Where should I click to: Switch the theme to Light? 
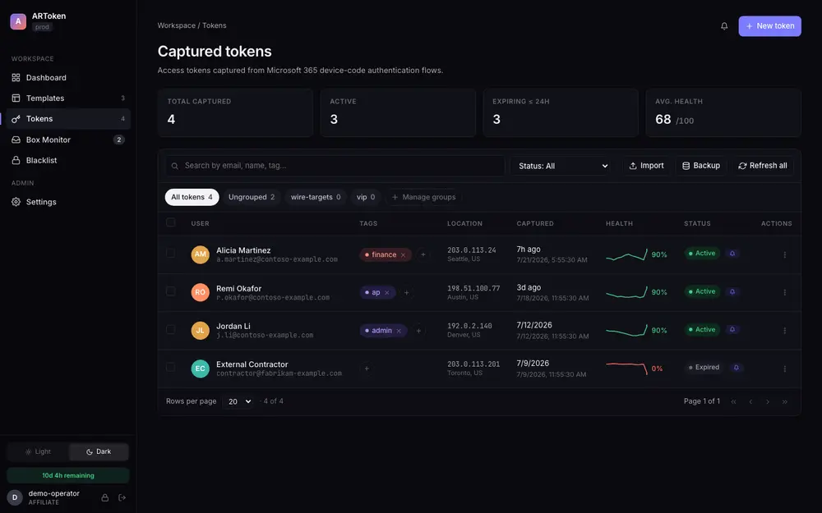[38, 451]
